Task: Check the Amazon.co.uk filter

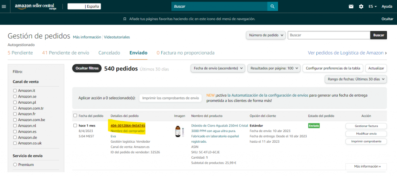Action: coord(15,143)
